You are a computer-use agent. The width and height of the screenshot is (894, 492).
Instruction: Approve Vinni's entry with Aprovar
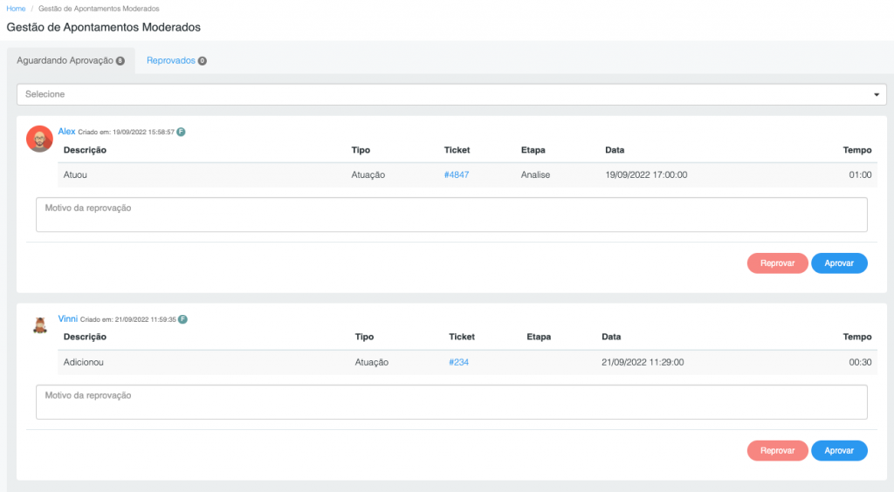pyautogui.click(x=839, y=450)
